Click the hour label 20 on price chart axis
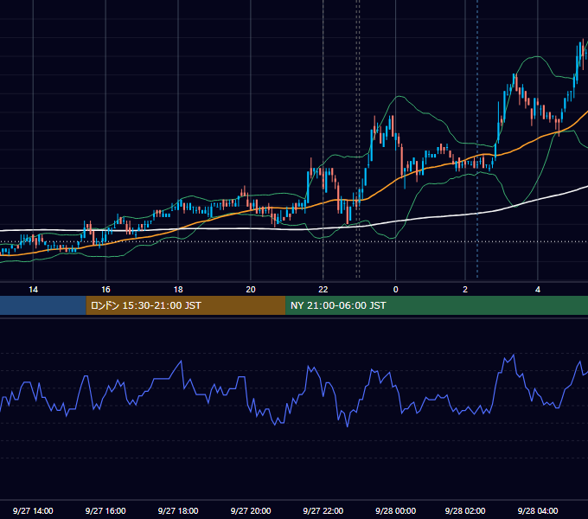 click(251, 290)
